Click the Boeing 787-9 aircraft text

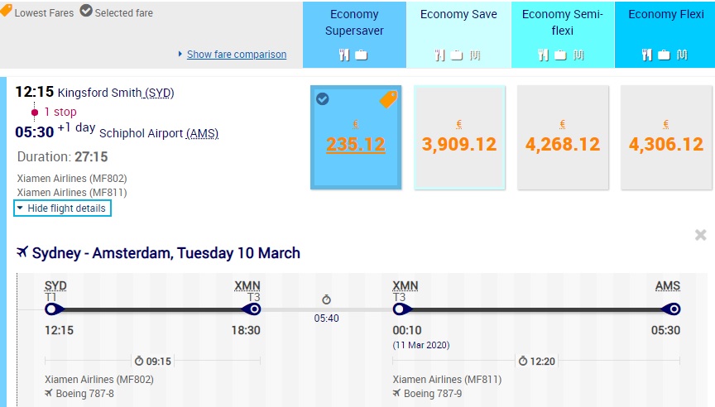point(433,393)
